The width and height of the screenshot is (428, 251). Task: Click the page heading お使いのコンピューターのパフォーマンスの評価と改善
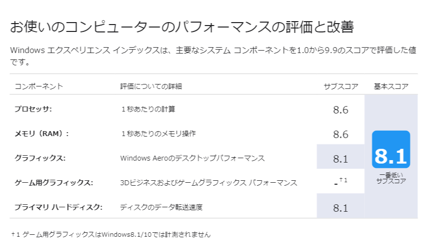click(182, 27)
